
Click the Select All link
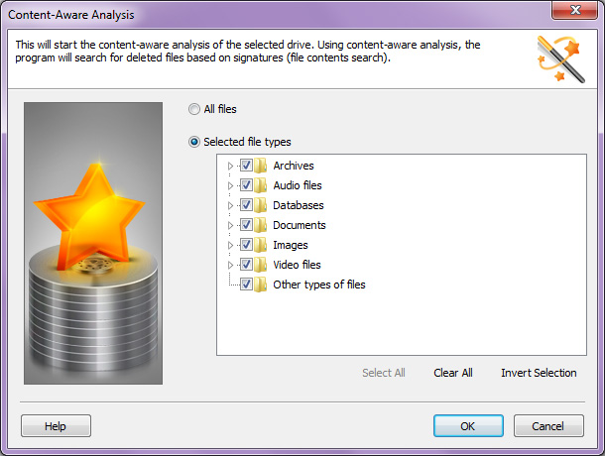click(384, 373)
